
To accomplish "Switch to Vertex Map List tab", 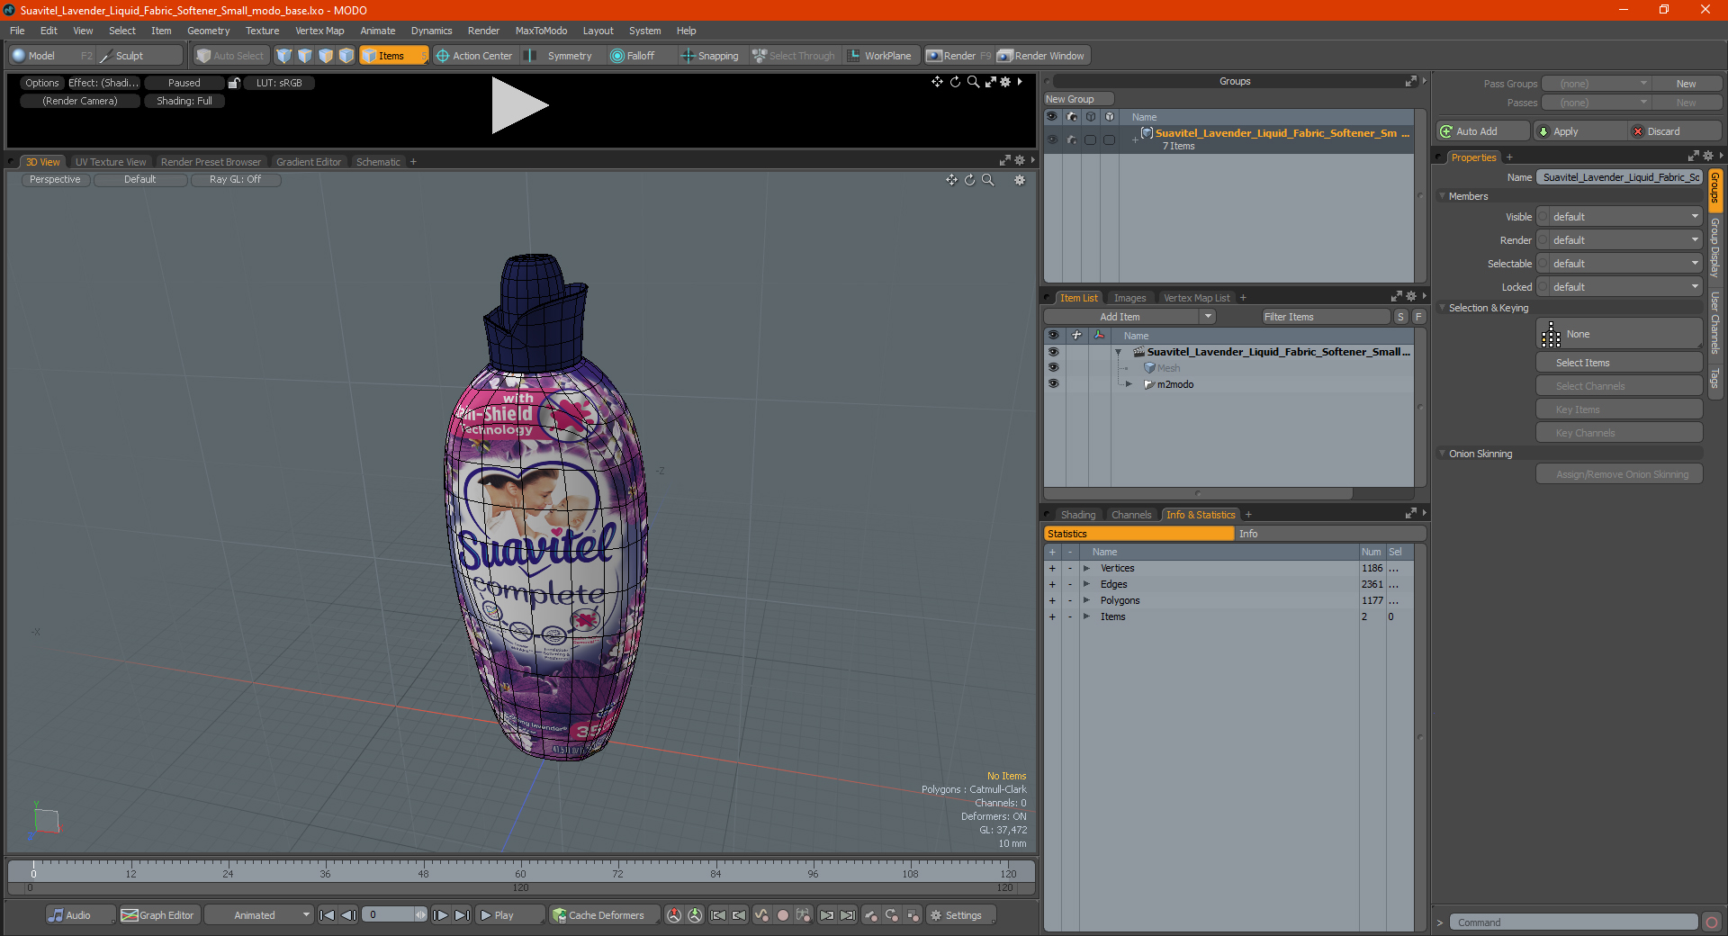I will click(x=1196, y=298).
